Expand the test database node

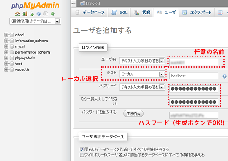coord(6,64)
